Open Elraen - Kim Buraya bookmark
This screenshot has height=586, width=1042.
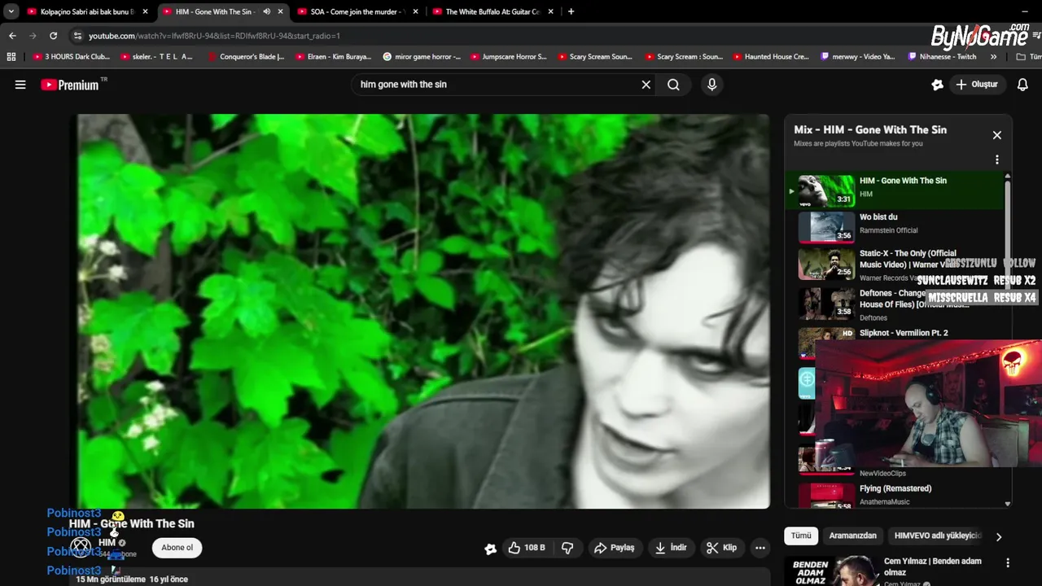pyautogui.click(x=333, y=57)
